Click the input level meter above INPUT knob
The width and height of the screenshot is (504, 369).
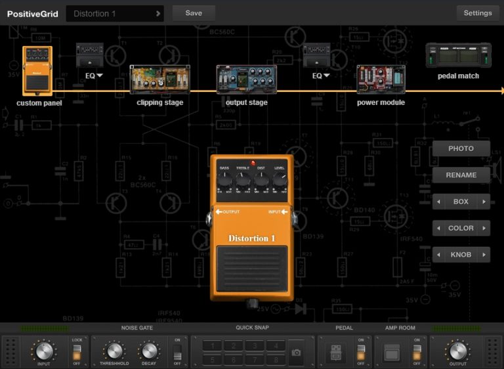point(45,328)
